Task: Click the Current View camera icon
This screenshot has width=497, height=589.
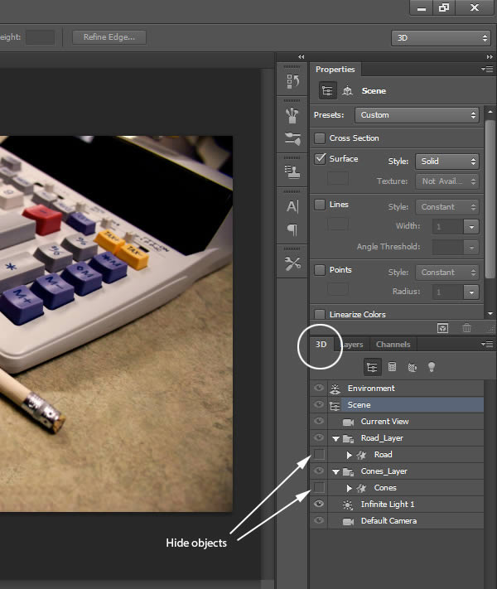Action: coord(348,422)
